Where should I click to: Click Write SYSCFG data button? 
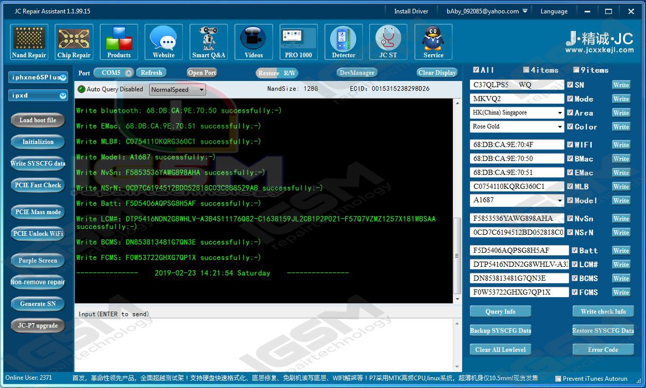38,164
